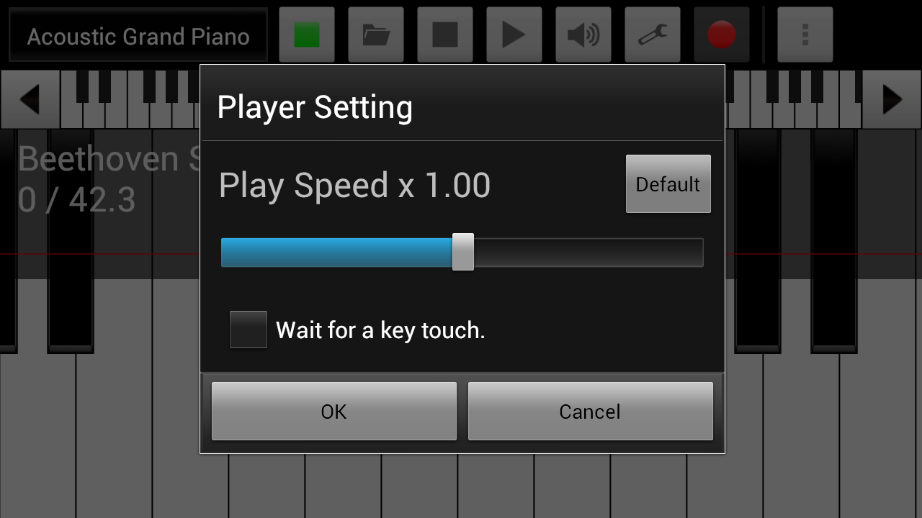The height and width of the screenshot is (518, 922).
Task: Confirm the player setting with OK
Action: point(334,411)
